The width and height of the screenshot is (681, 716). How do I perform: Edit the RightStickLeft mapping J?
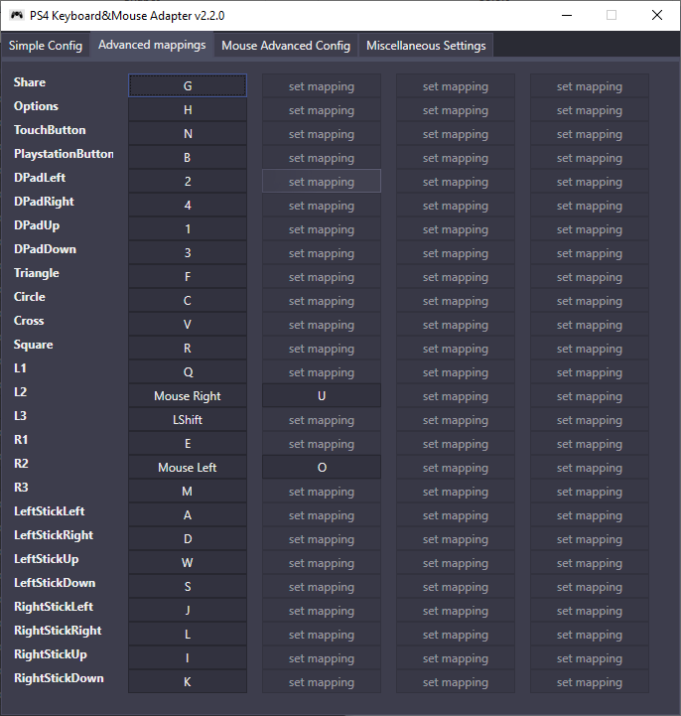(x=188, y=610)
